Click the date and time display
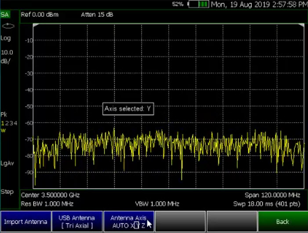308x233 pixels. pyautogui.click(x=259, y=4)
